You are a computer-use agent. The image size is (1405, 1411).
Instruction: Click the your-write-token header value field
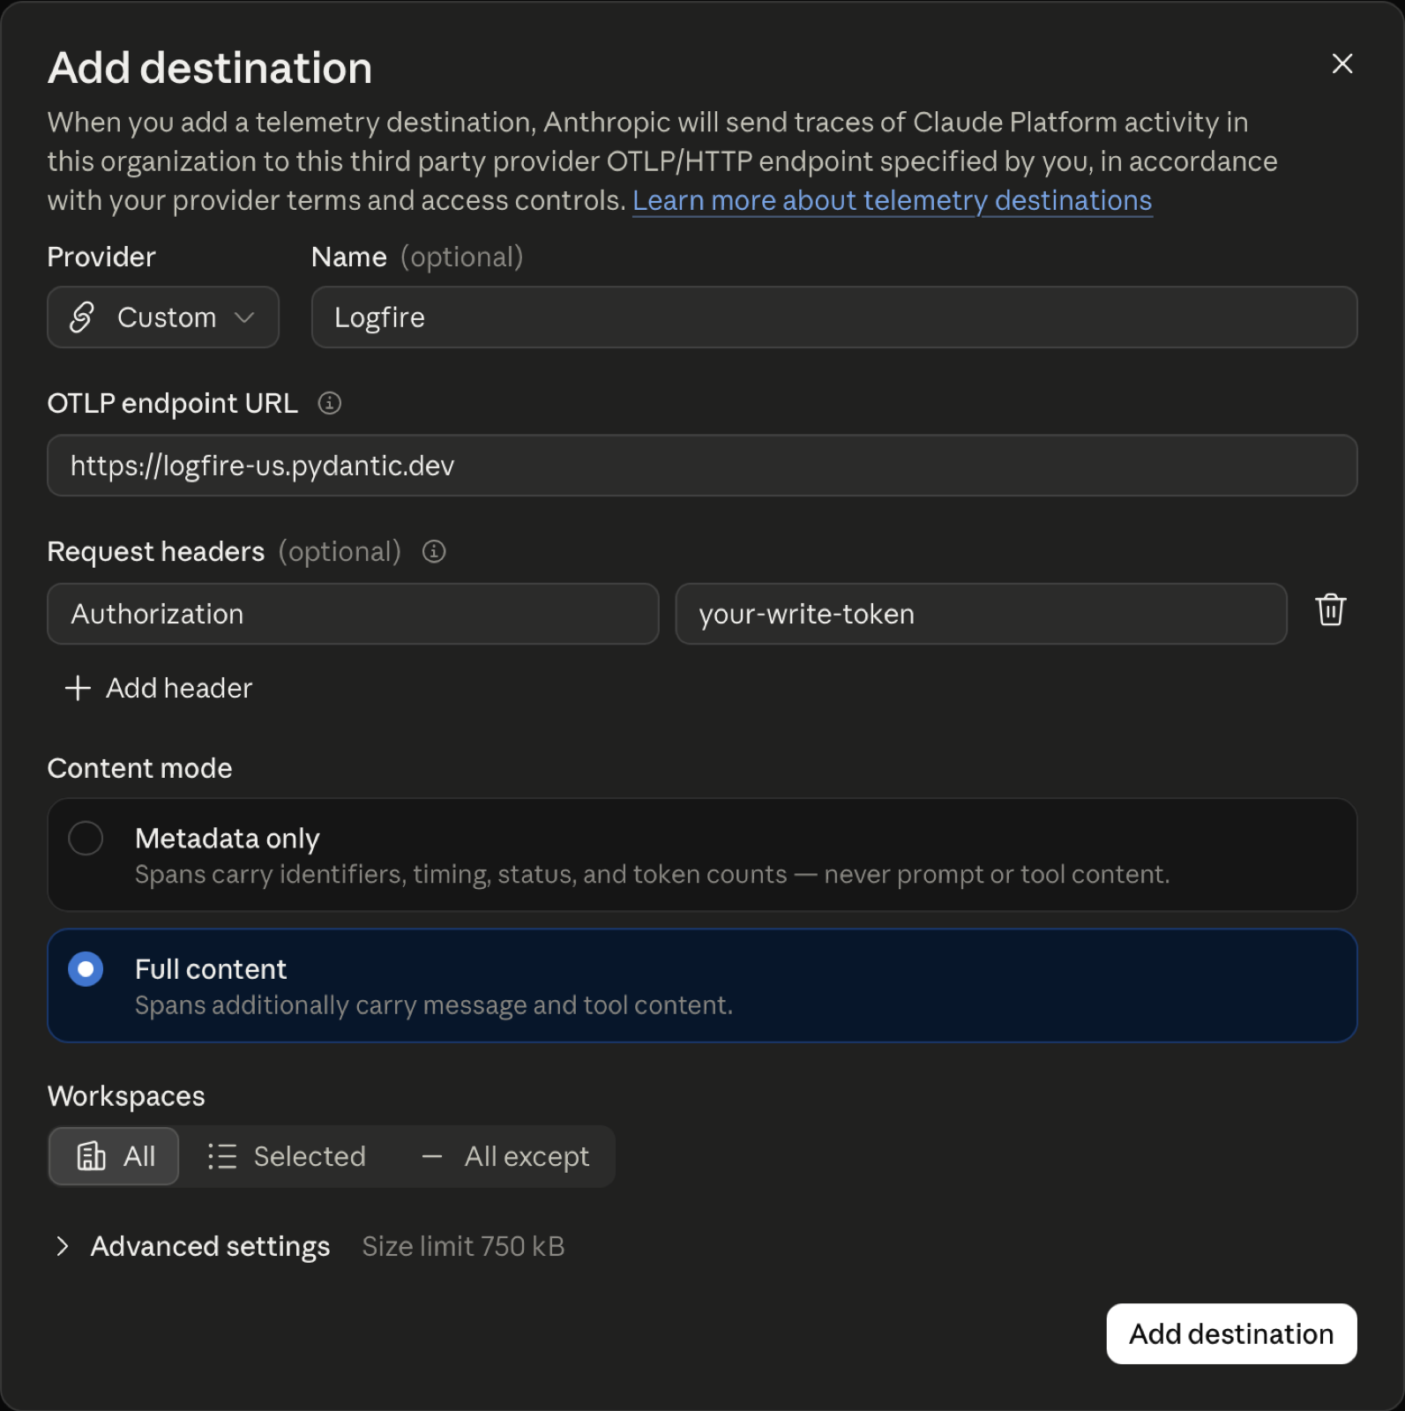[x=982, y=614]
